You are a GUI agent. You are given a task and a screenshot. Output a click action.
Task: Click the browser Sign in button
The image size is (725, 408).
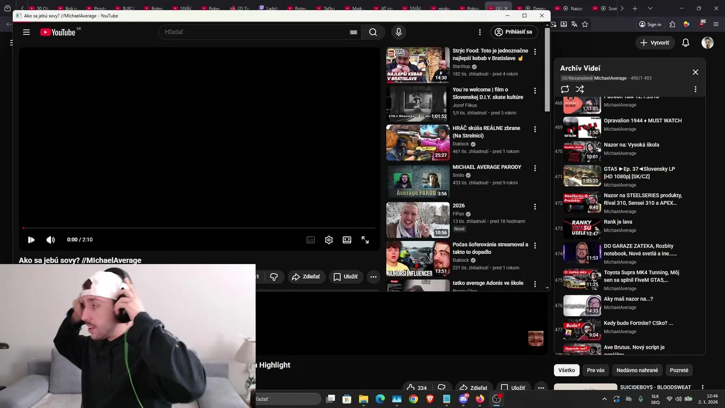pyautogui.click(x=650, y=24)
